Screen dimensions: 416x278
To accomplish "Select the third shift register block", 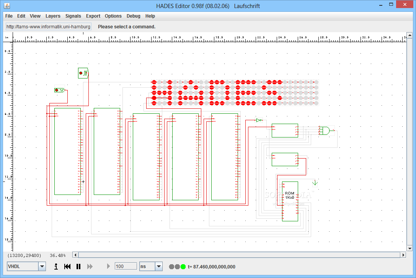I will [146, 157].
